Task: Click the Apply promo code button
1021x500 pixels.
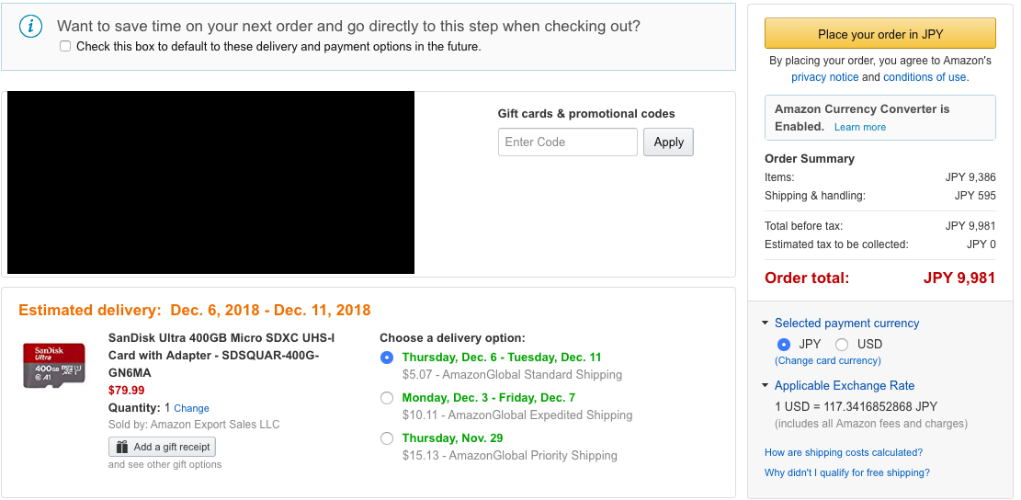Action: point(668,142)
